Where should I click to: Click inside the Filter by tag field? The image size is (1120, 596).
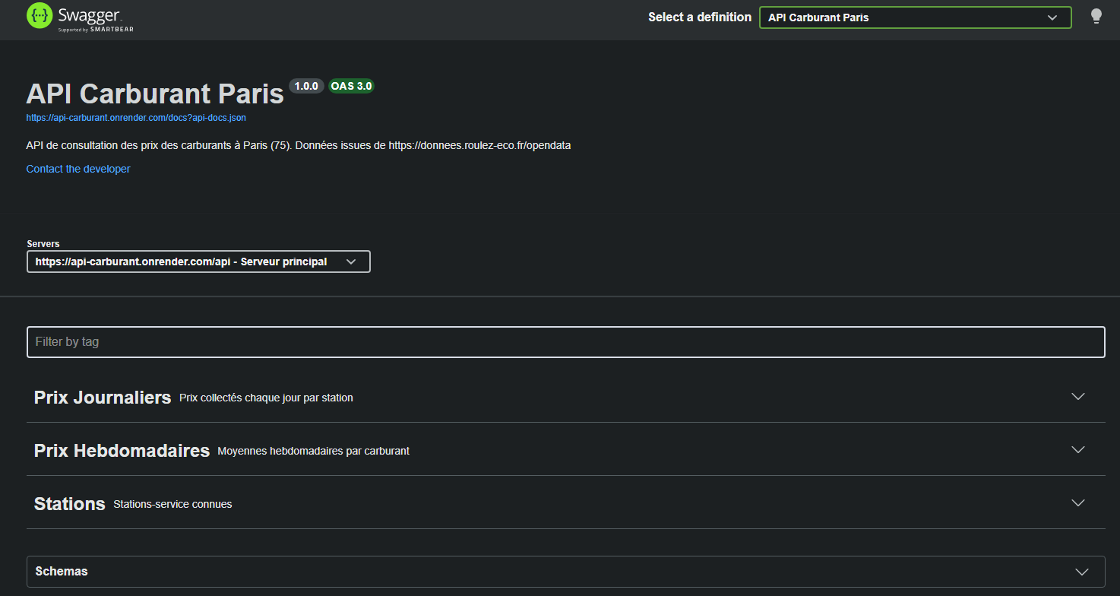(565, 342)
